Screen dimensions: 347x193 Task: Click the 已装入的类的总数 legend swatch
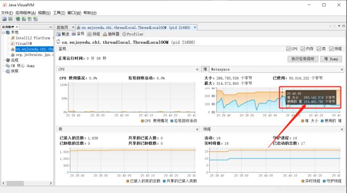click(x=128, y=181)
